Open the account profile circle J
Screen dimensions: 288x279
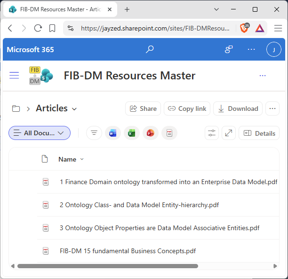[x=274, y=49]
